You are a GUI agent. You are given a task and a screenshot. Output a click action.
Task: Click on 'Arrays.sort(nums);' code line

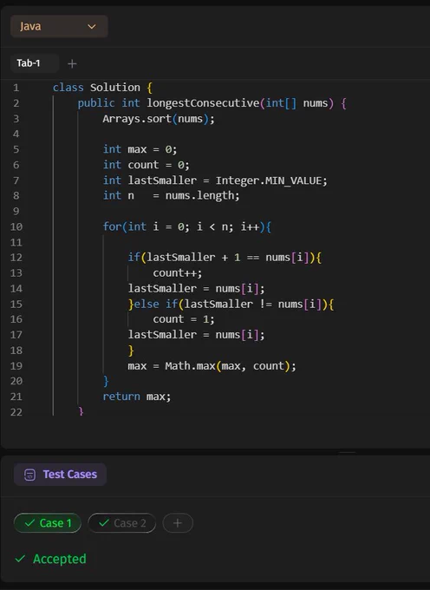(x=159, y=119)
